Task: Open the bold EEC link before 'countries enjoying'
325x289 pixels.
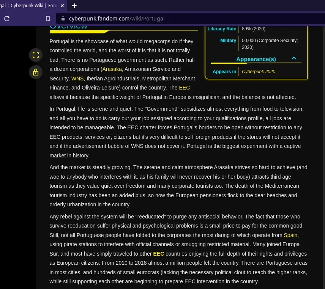Action: coord(159,254)
